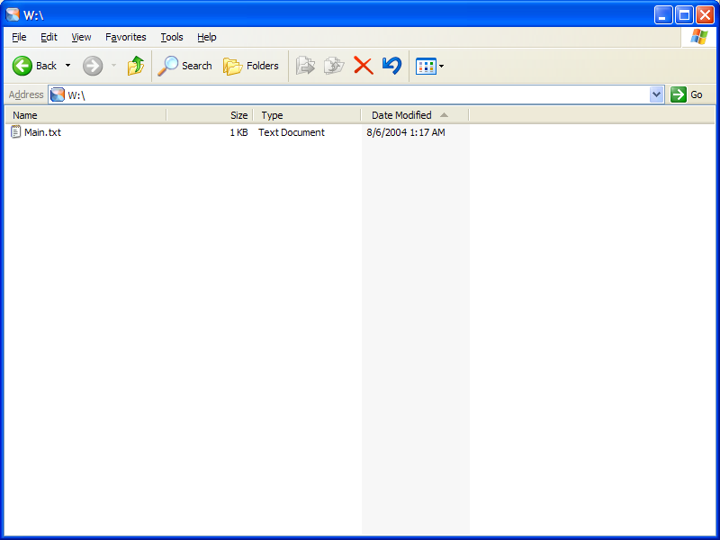Image resolution: width=720 pixels, height=540 pixels.
Task: Expand the address bar dropdown
Action: coord(657,94)
